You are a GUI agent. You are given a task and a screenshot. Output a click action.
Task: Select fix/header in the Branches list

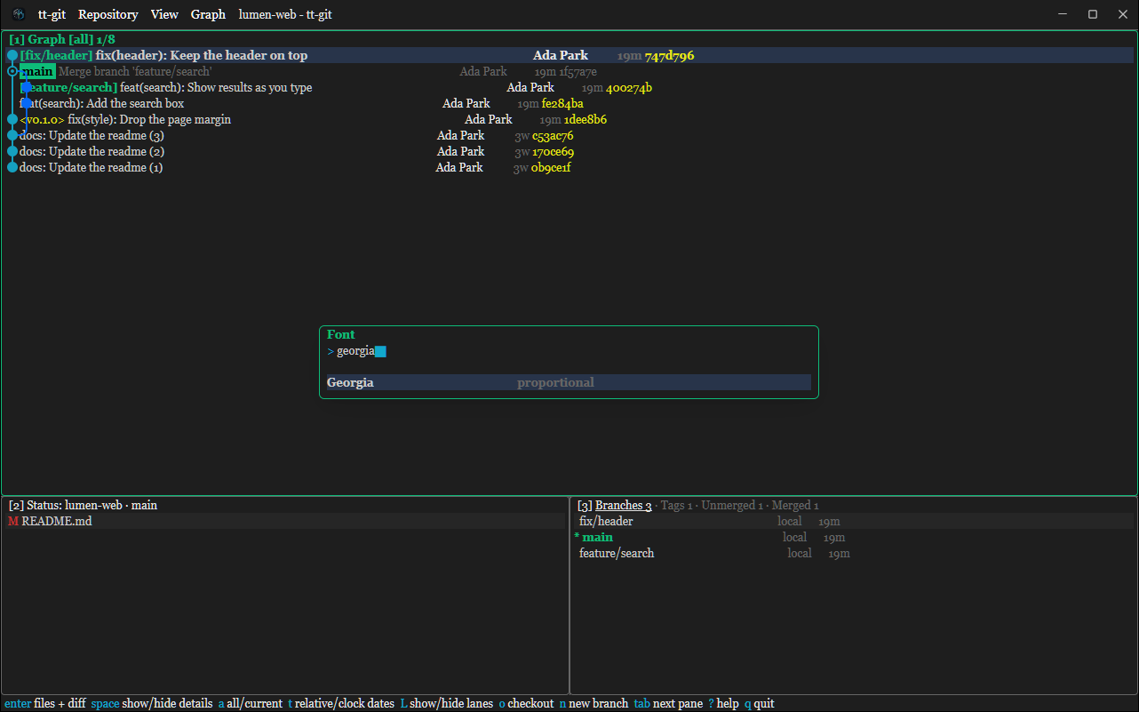(x=853, y=521)
